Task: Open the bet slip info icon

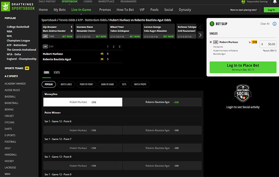Action: [x=274, y=24]
